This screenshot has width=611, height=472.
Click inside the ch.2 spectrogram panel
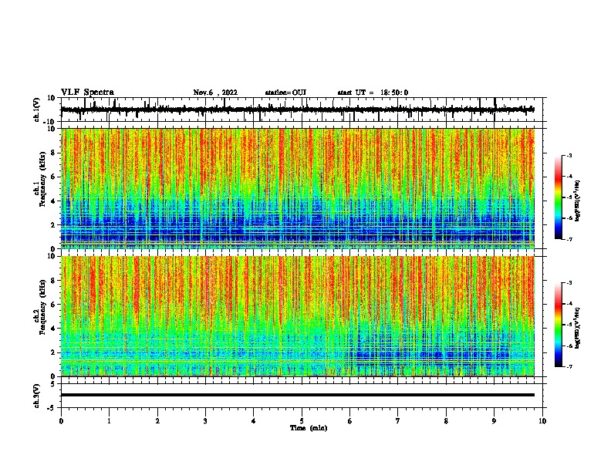pyautogui.click(x=297, y=316)
